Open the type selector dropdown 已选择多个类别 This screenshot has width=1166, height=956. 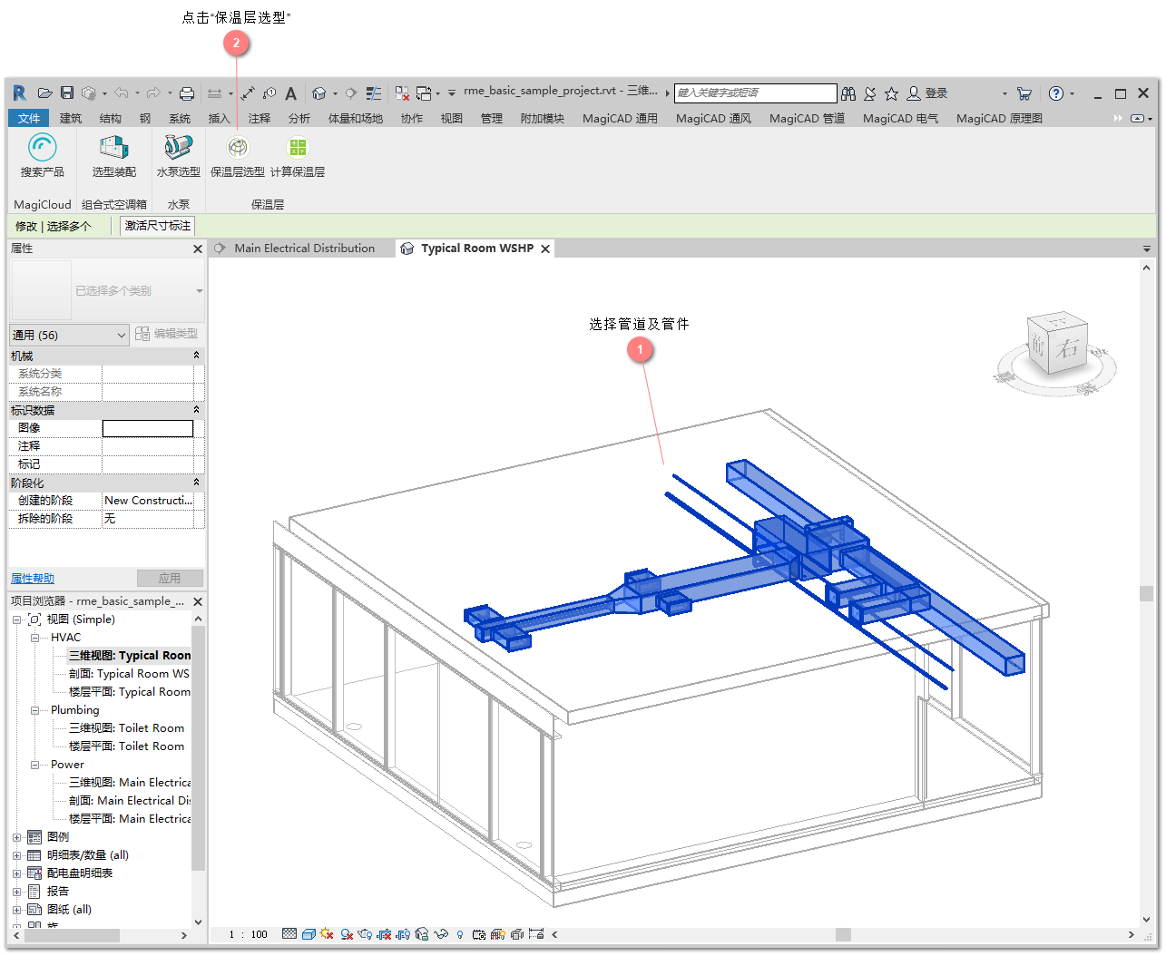108,290
